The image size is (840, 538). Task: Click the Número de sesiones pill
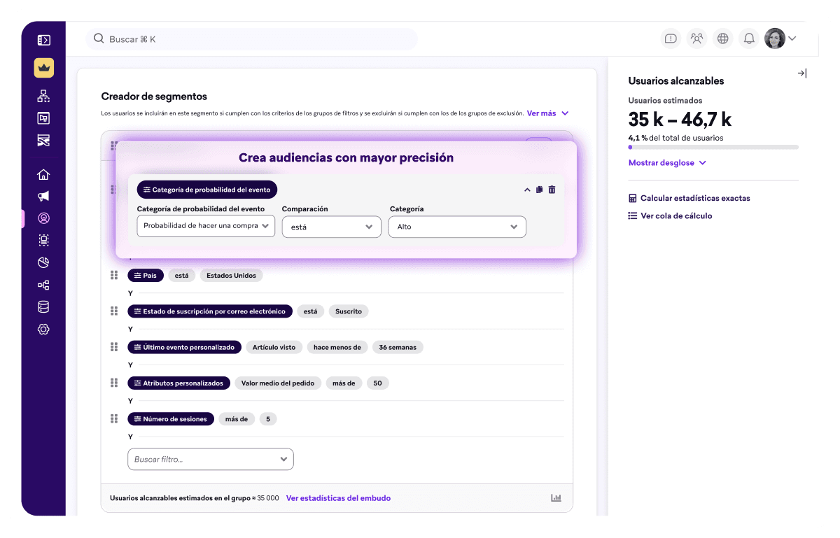tap(170, 419)
